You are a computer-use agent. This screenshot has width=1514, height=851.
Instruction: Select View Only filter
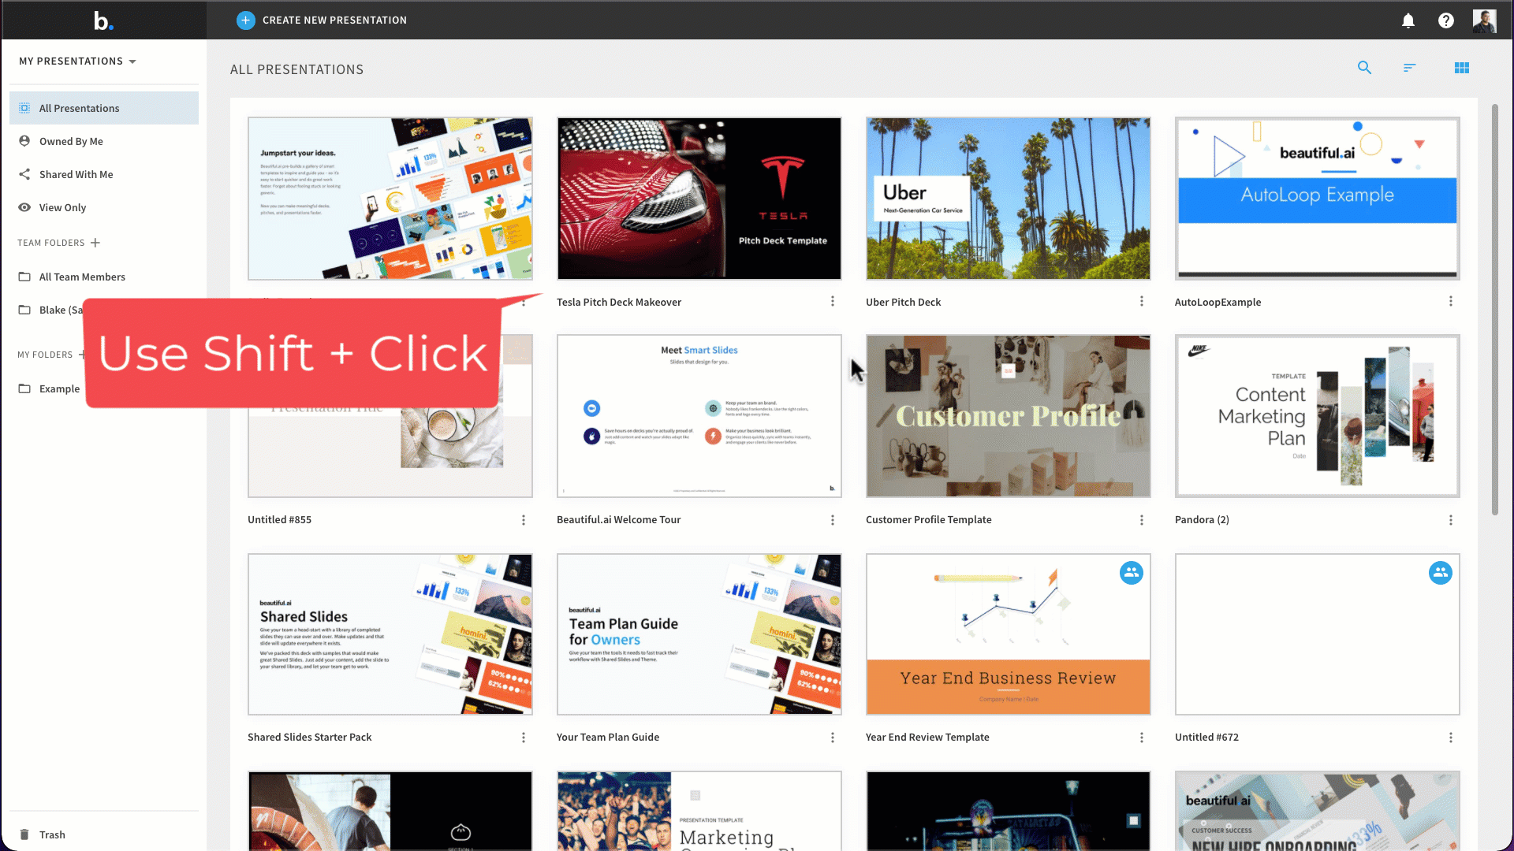104,207
